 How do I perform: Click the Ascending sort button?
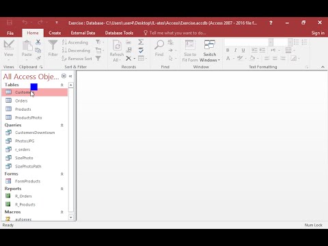tap(75, 42)
